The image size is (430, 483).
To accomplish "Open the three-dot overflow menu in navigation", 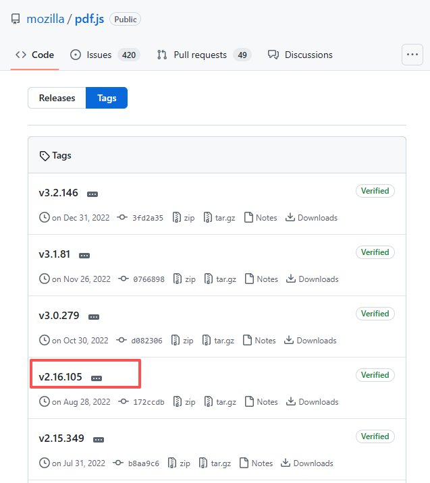I will pos(412,55).
